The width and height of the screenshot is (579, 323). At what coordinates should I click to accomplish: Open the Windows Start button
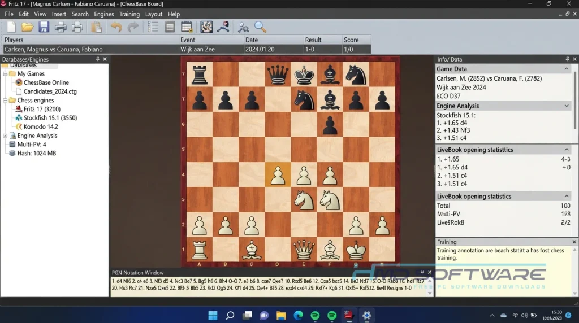(x=213, y=315)
